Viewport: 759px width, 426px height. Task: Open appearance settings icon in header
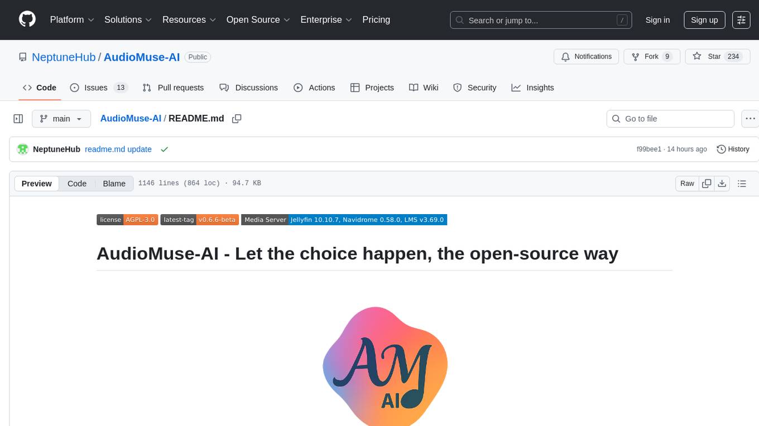pyautogui.click(x=741, y=20)
